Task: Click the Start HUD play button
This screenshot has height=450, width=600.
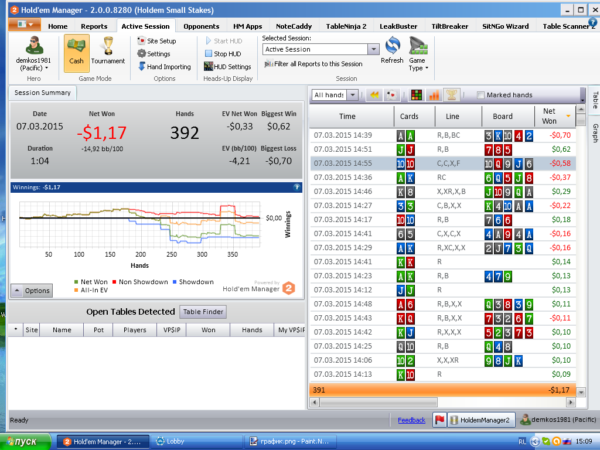Action: (x=224, y=41)
